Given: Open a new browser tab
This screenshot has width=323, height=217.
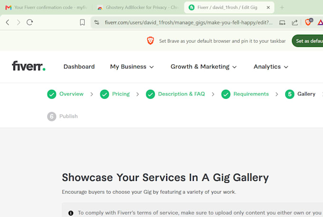Looking at the screenshot, I should [x=282, y=8].
